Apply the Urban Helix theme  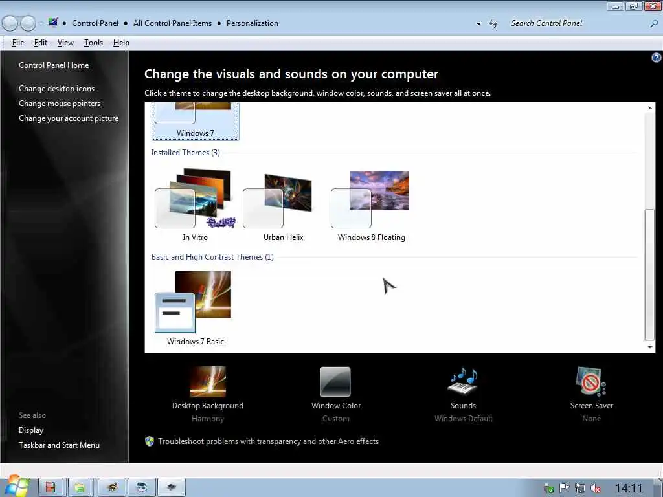(283, 205)
